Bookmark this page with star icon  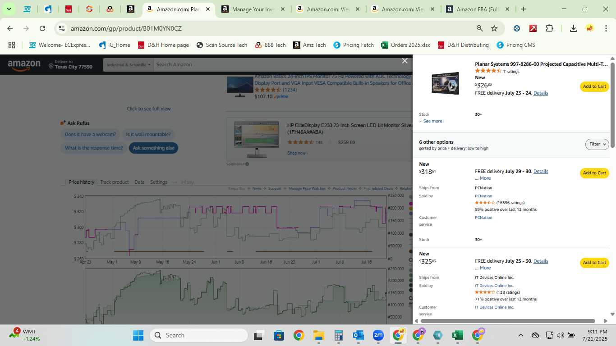click(x=494, y=28)
